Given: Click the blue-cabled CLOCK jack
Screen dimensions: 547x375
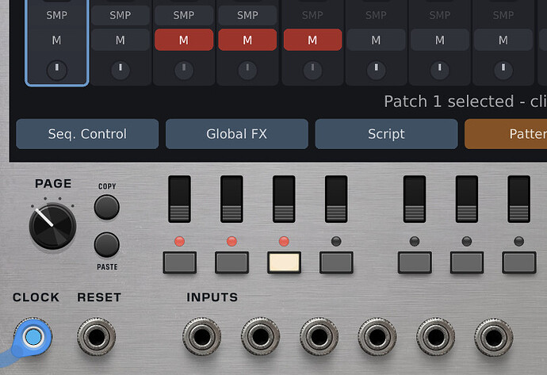Looking at the screenshot, I should click(x=33, y=337).
